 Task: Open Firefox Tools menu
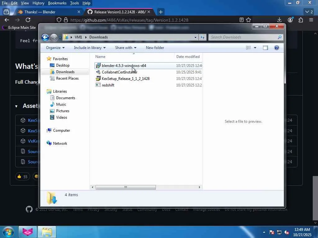tap(75, 3)
